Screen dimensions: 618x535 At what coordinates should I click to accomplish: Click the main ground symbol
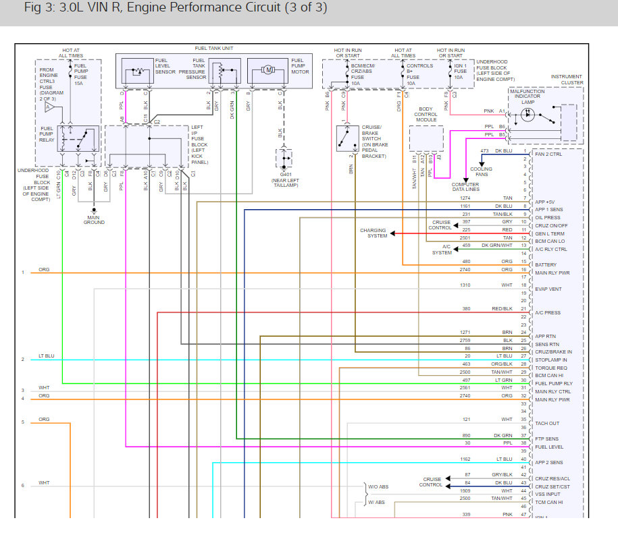click(x=94, y=210)
